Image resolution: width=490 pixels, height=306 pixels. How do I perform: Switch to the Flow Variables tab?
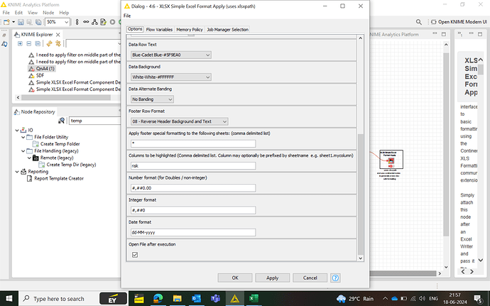(159, 29)
